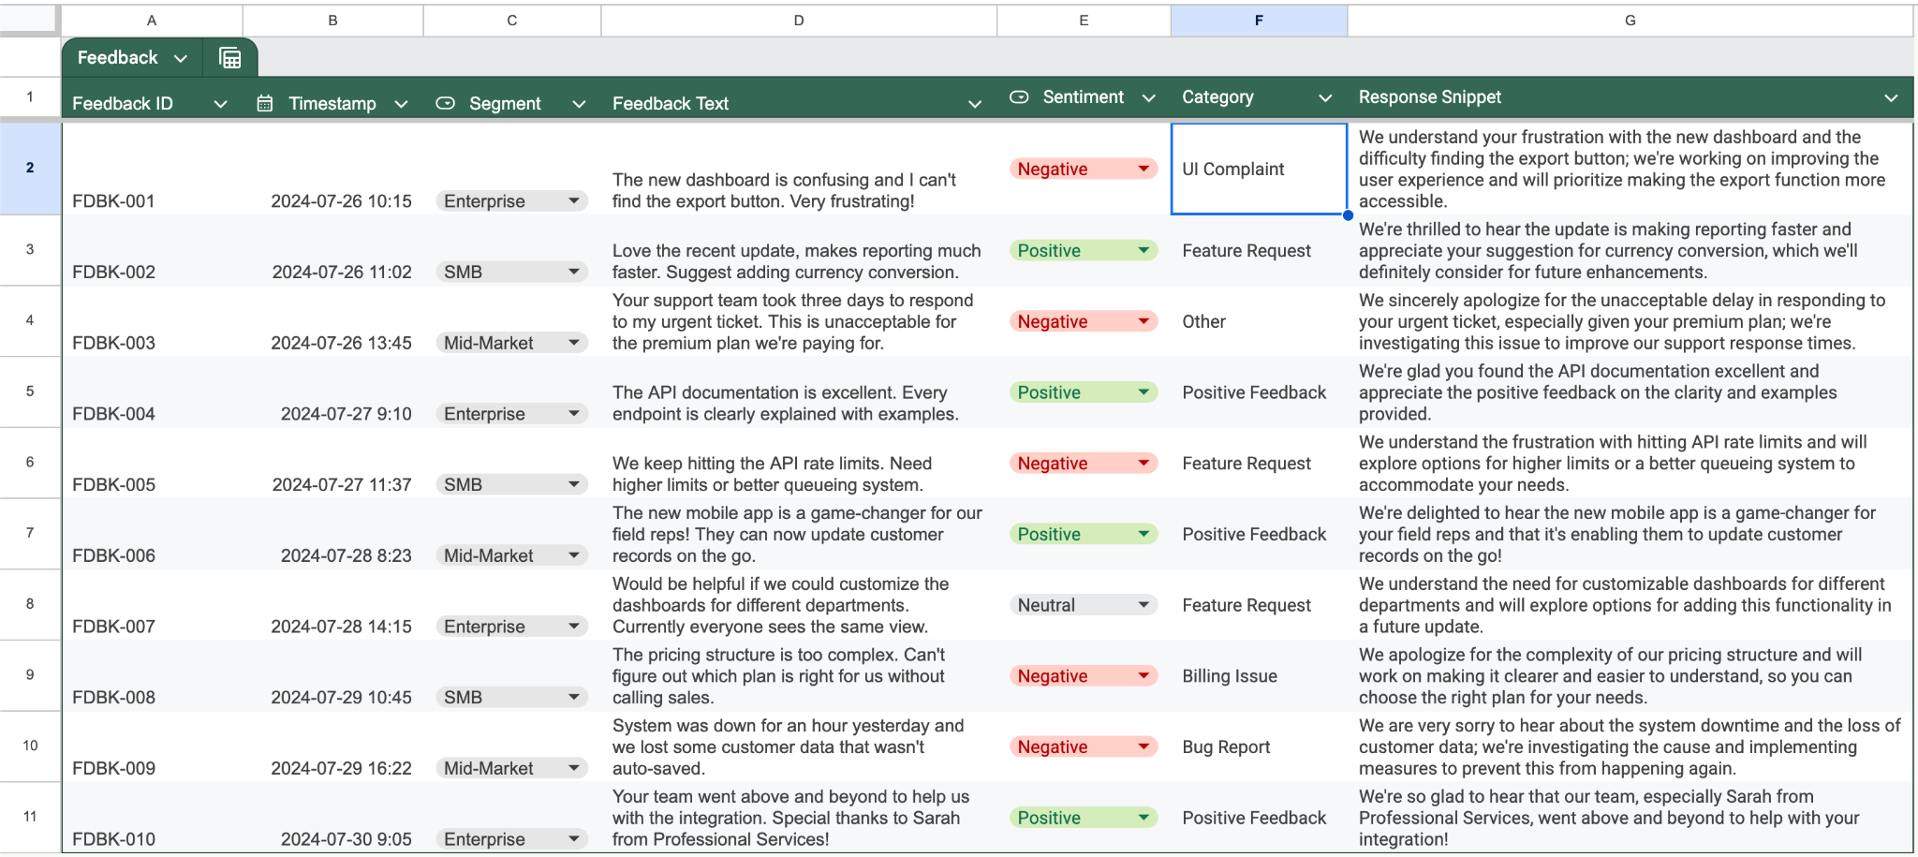Click the Other category cell
The width and height of the screenshot is (1918, 857).
point(1259,322)
